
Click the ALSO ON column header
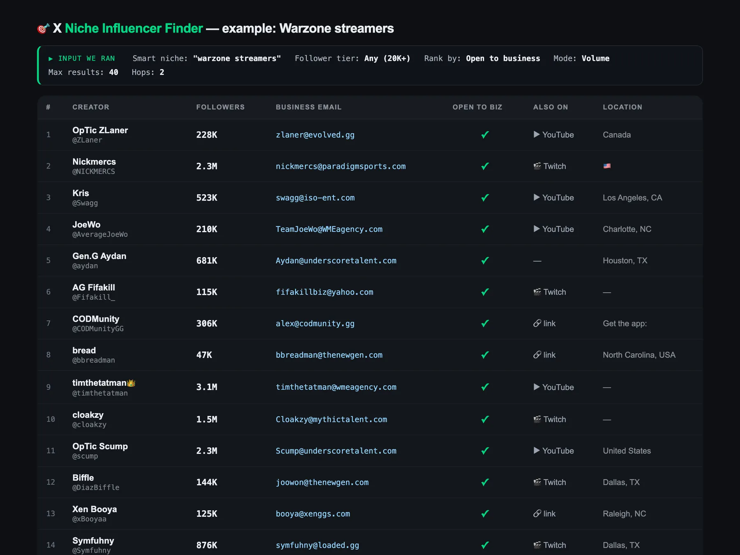click(x=550, y=107)
